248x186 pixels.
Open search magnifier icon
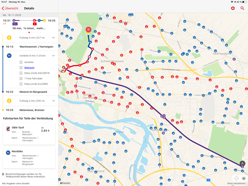pyautogui.click(x=242, y=8)
